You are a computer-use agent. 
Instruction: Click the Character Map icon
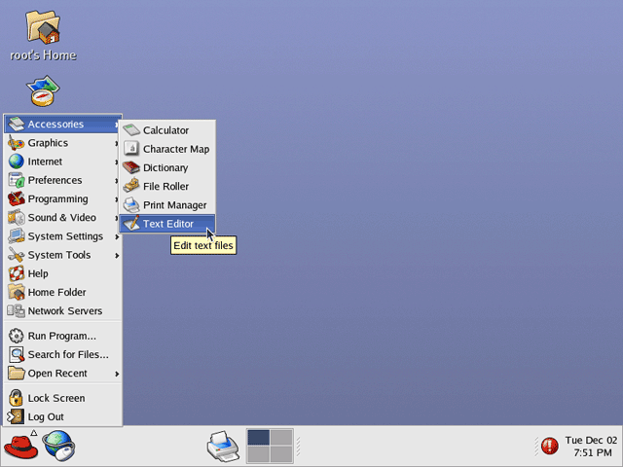coord(131,149)
